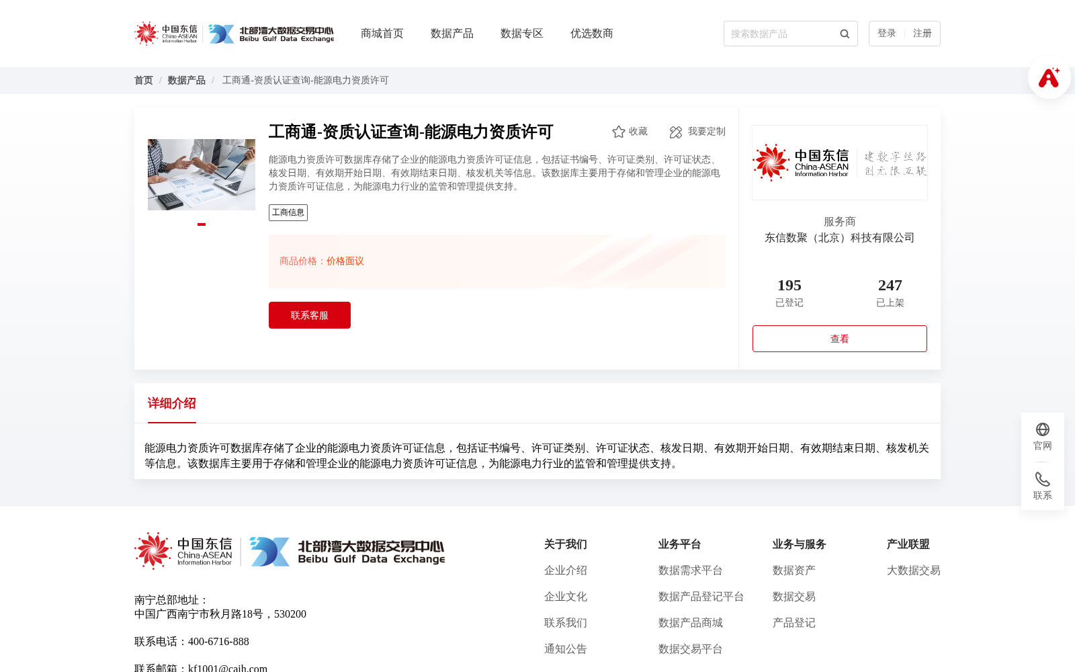This screenshot has width=1075, height=672.
Task: Click the phone contact icon
Action: click(1043, 479)
